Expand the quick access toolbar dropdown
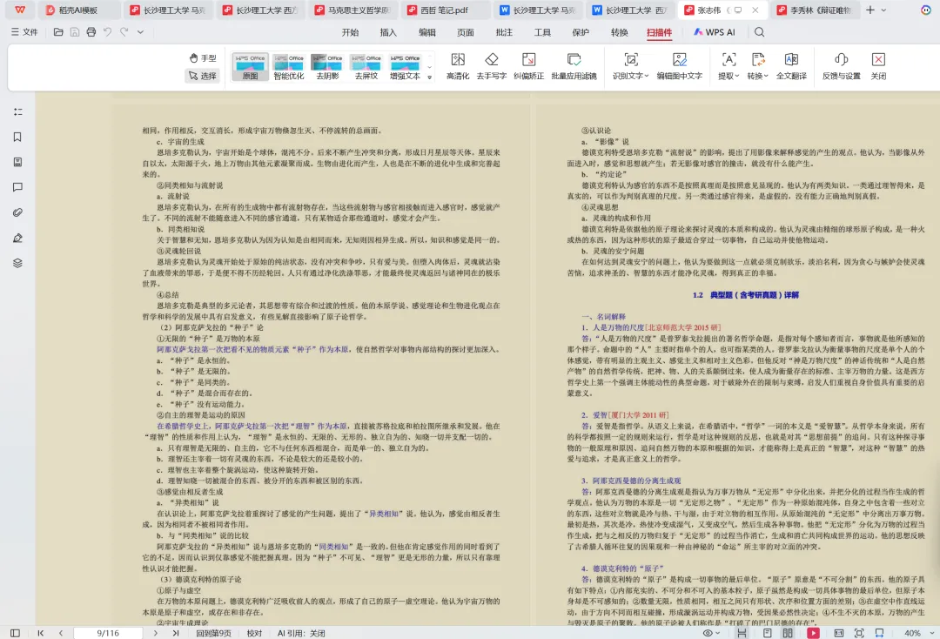This screenshot has height=639, width=940. coord(140,32)
